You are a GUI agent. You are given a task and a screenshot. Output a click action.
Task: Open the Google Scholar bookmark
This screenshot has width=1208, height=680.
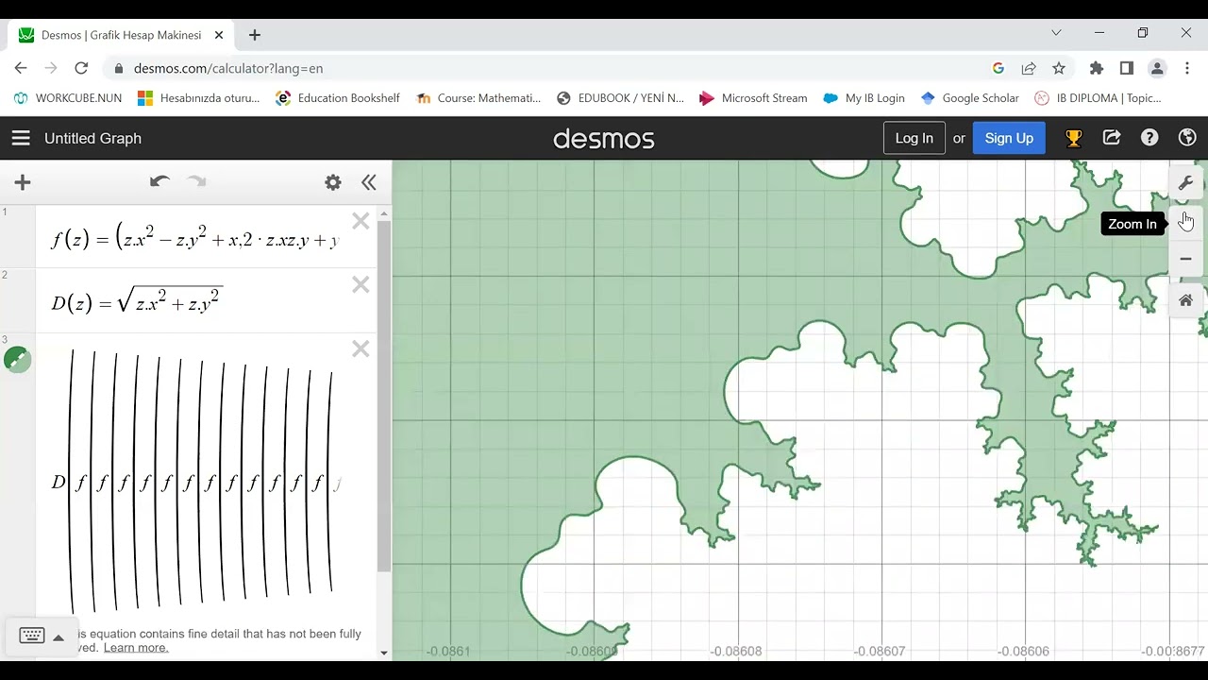(x=969, y=98)
